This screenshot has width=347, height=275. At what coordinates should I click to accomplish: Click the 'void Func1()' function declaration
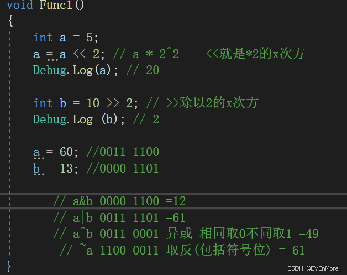pyautogui.click(x=45, y=5)
